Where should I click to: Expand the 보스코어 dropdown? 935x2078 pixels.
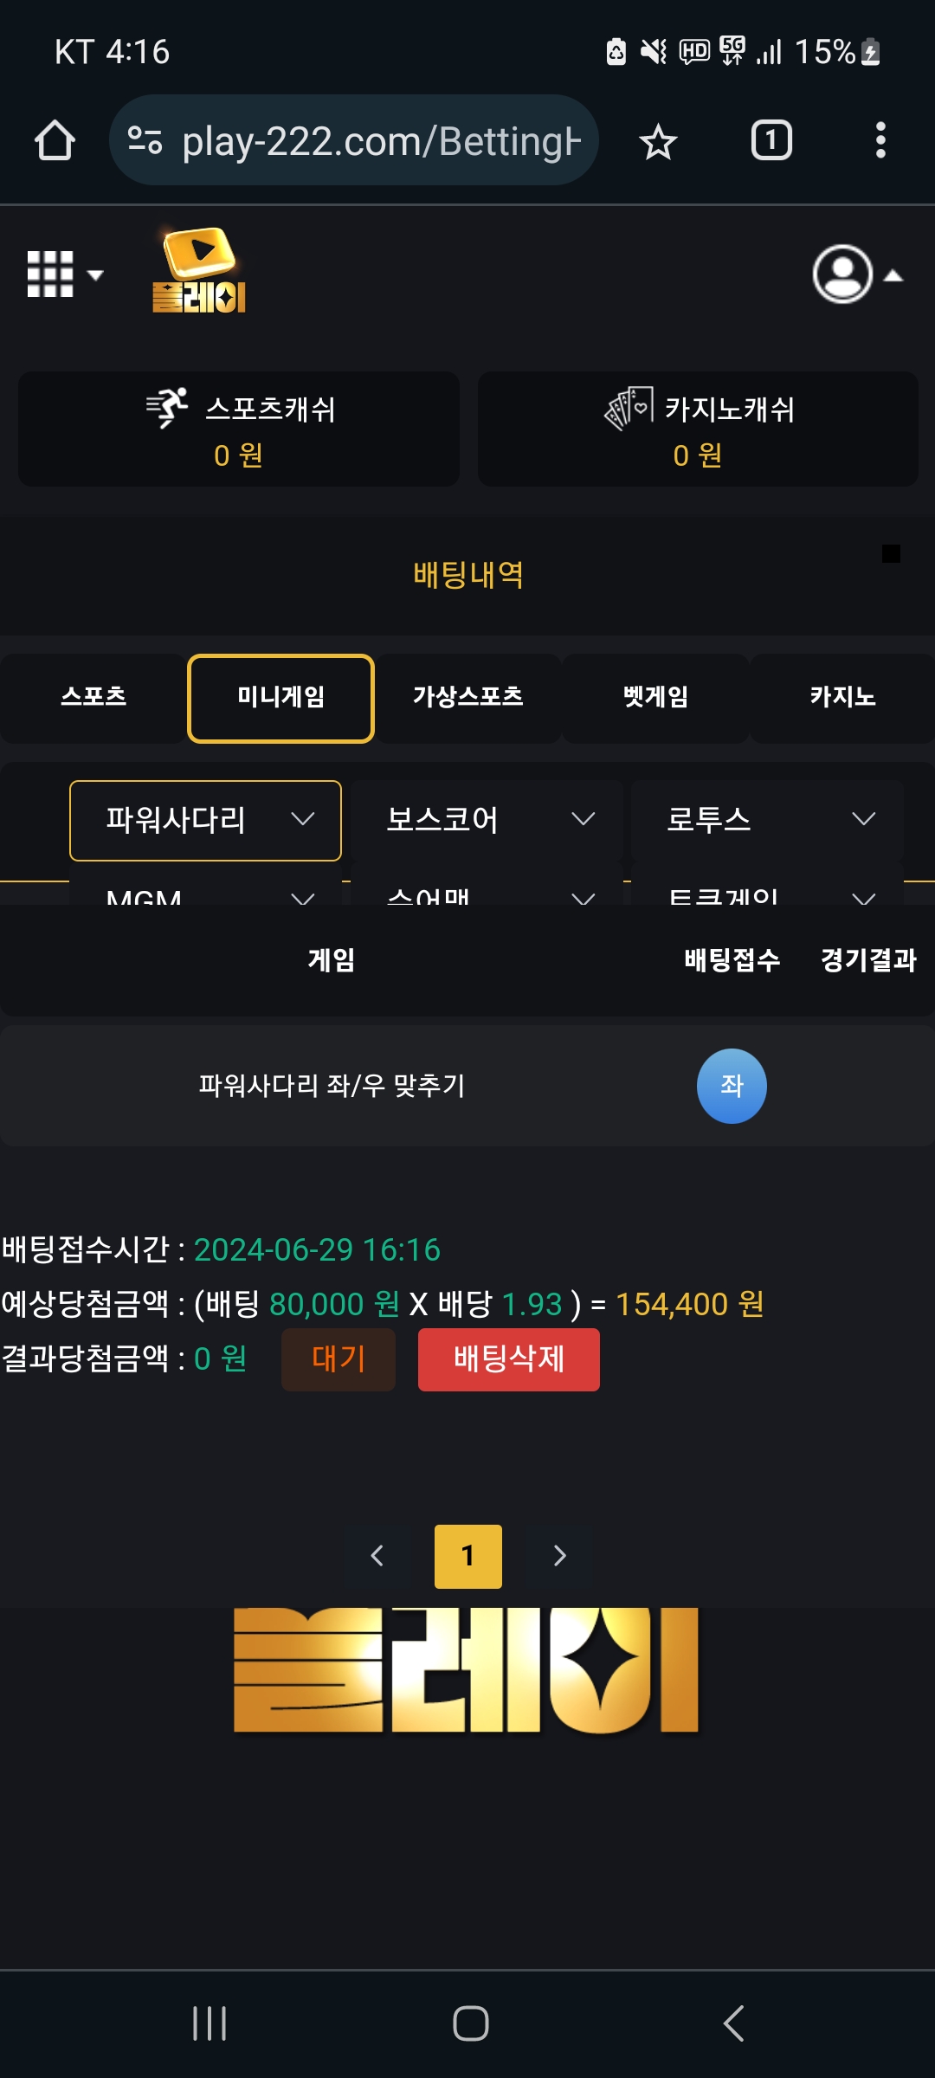coord(487,820)
